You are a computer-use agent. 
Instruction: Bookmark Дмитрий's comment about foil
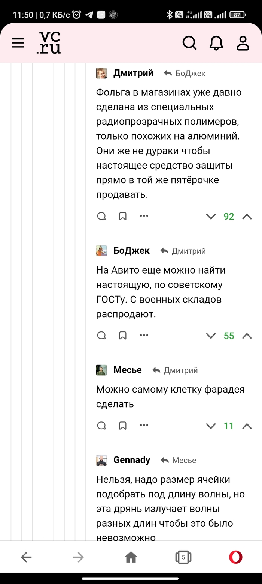coord(123,216)
